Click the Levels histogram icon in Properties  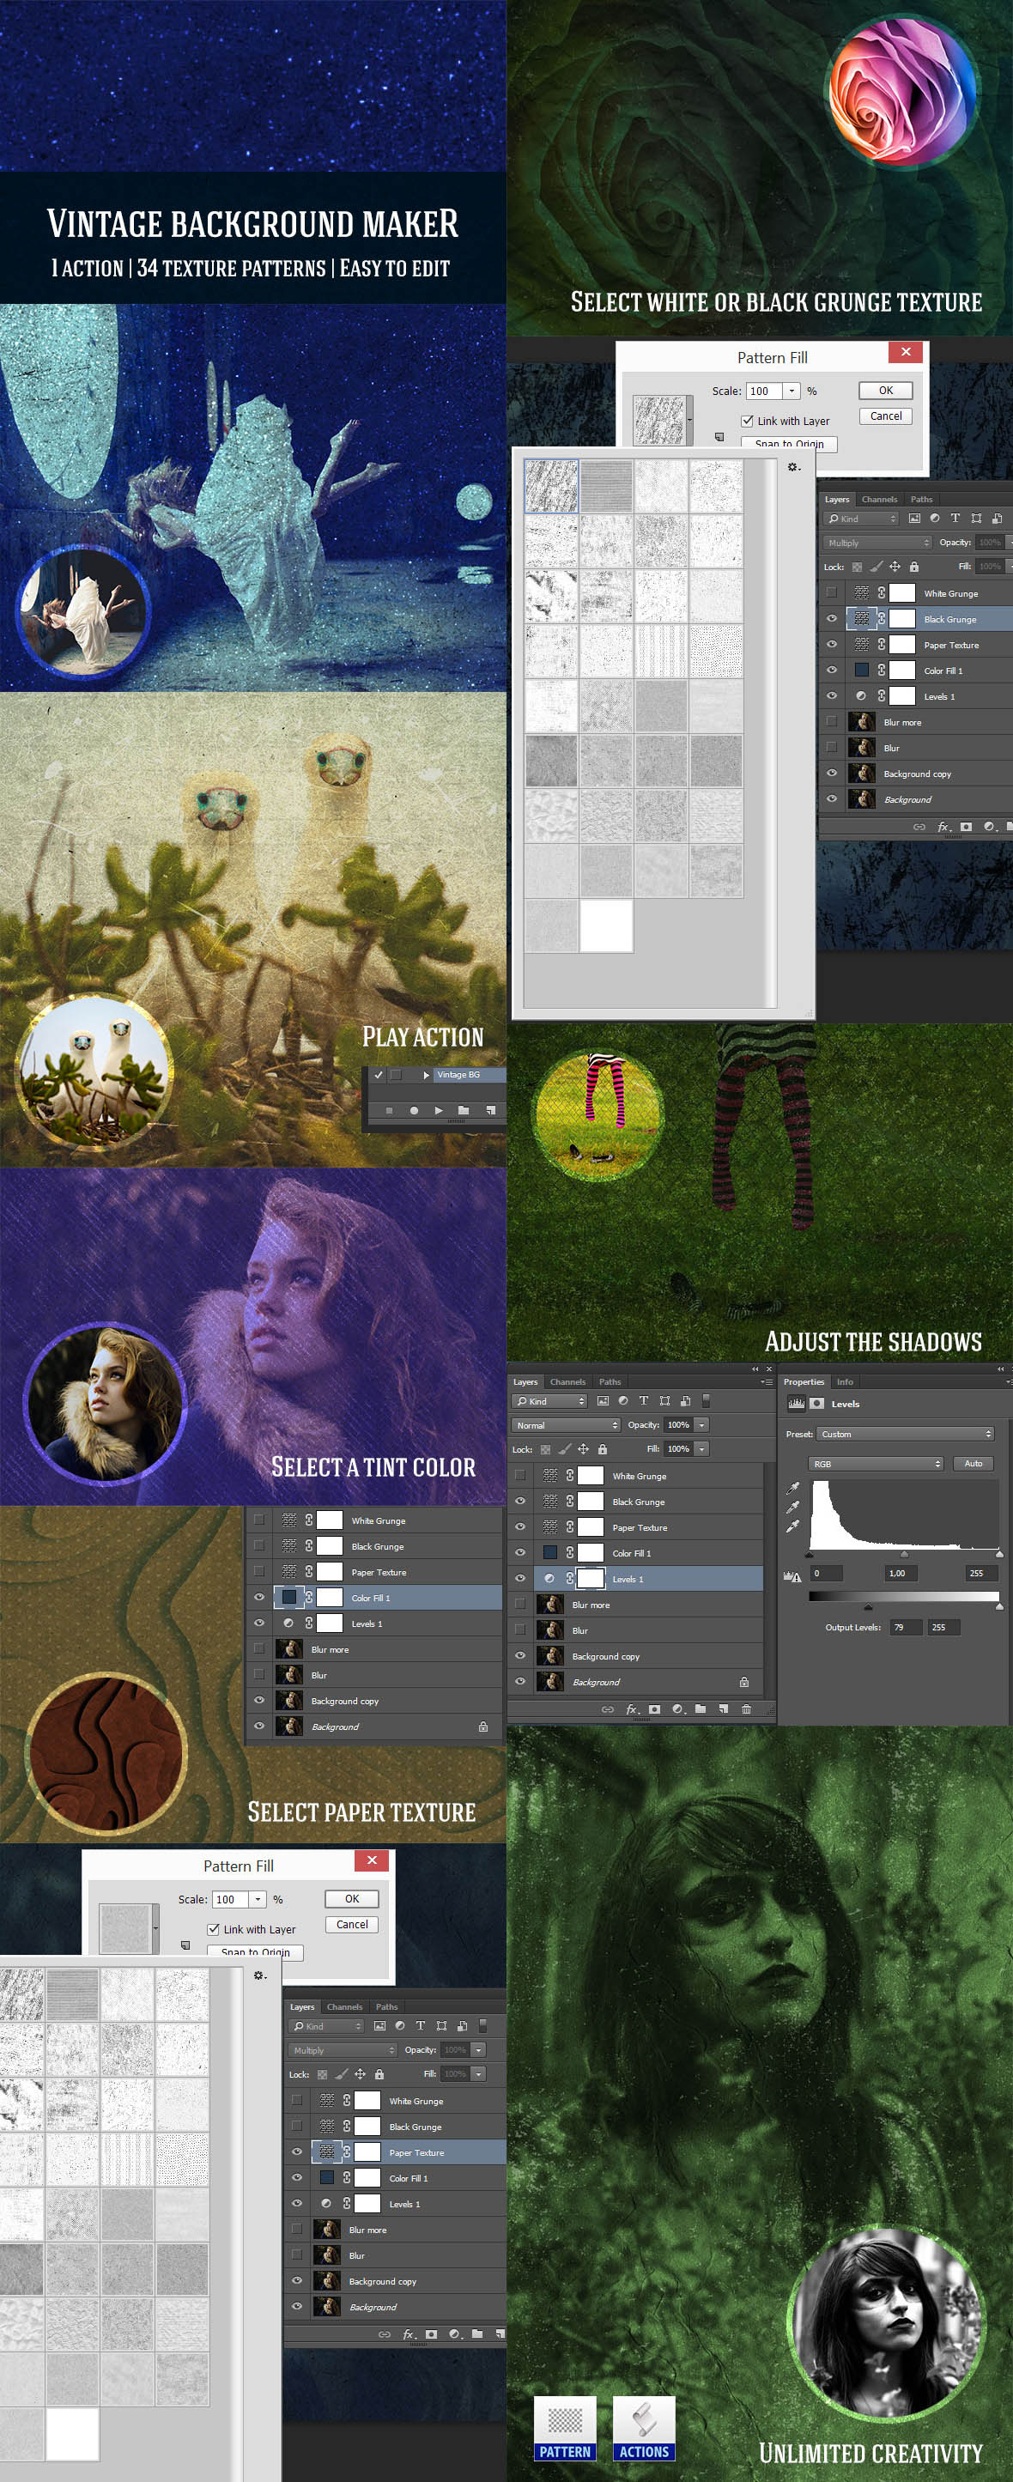tap(796, 1403)
